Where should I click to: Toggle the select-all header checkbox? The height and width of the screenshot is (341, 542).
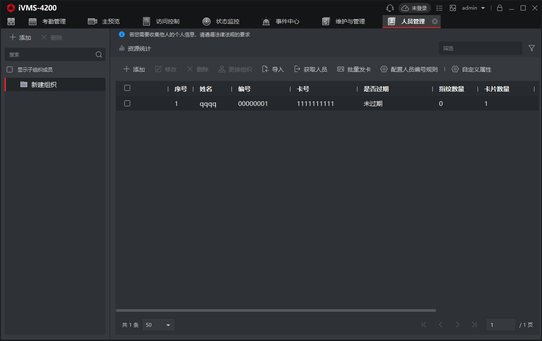tap(127, 88)
